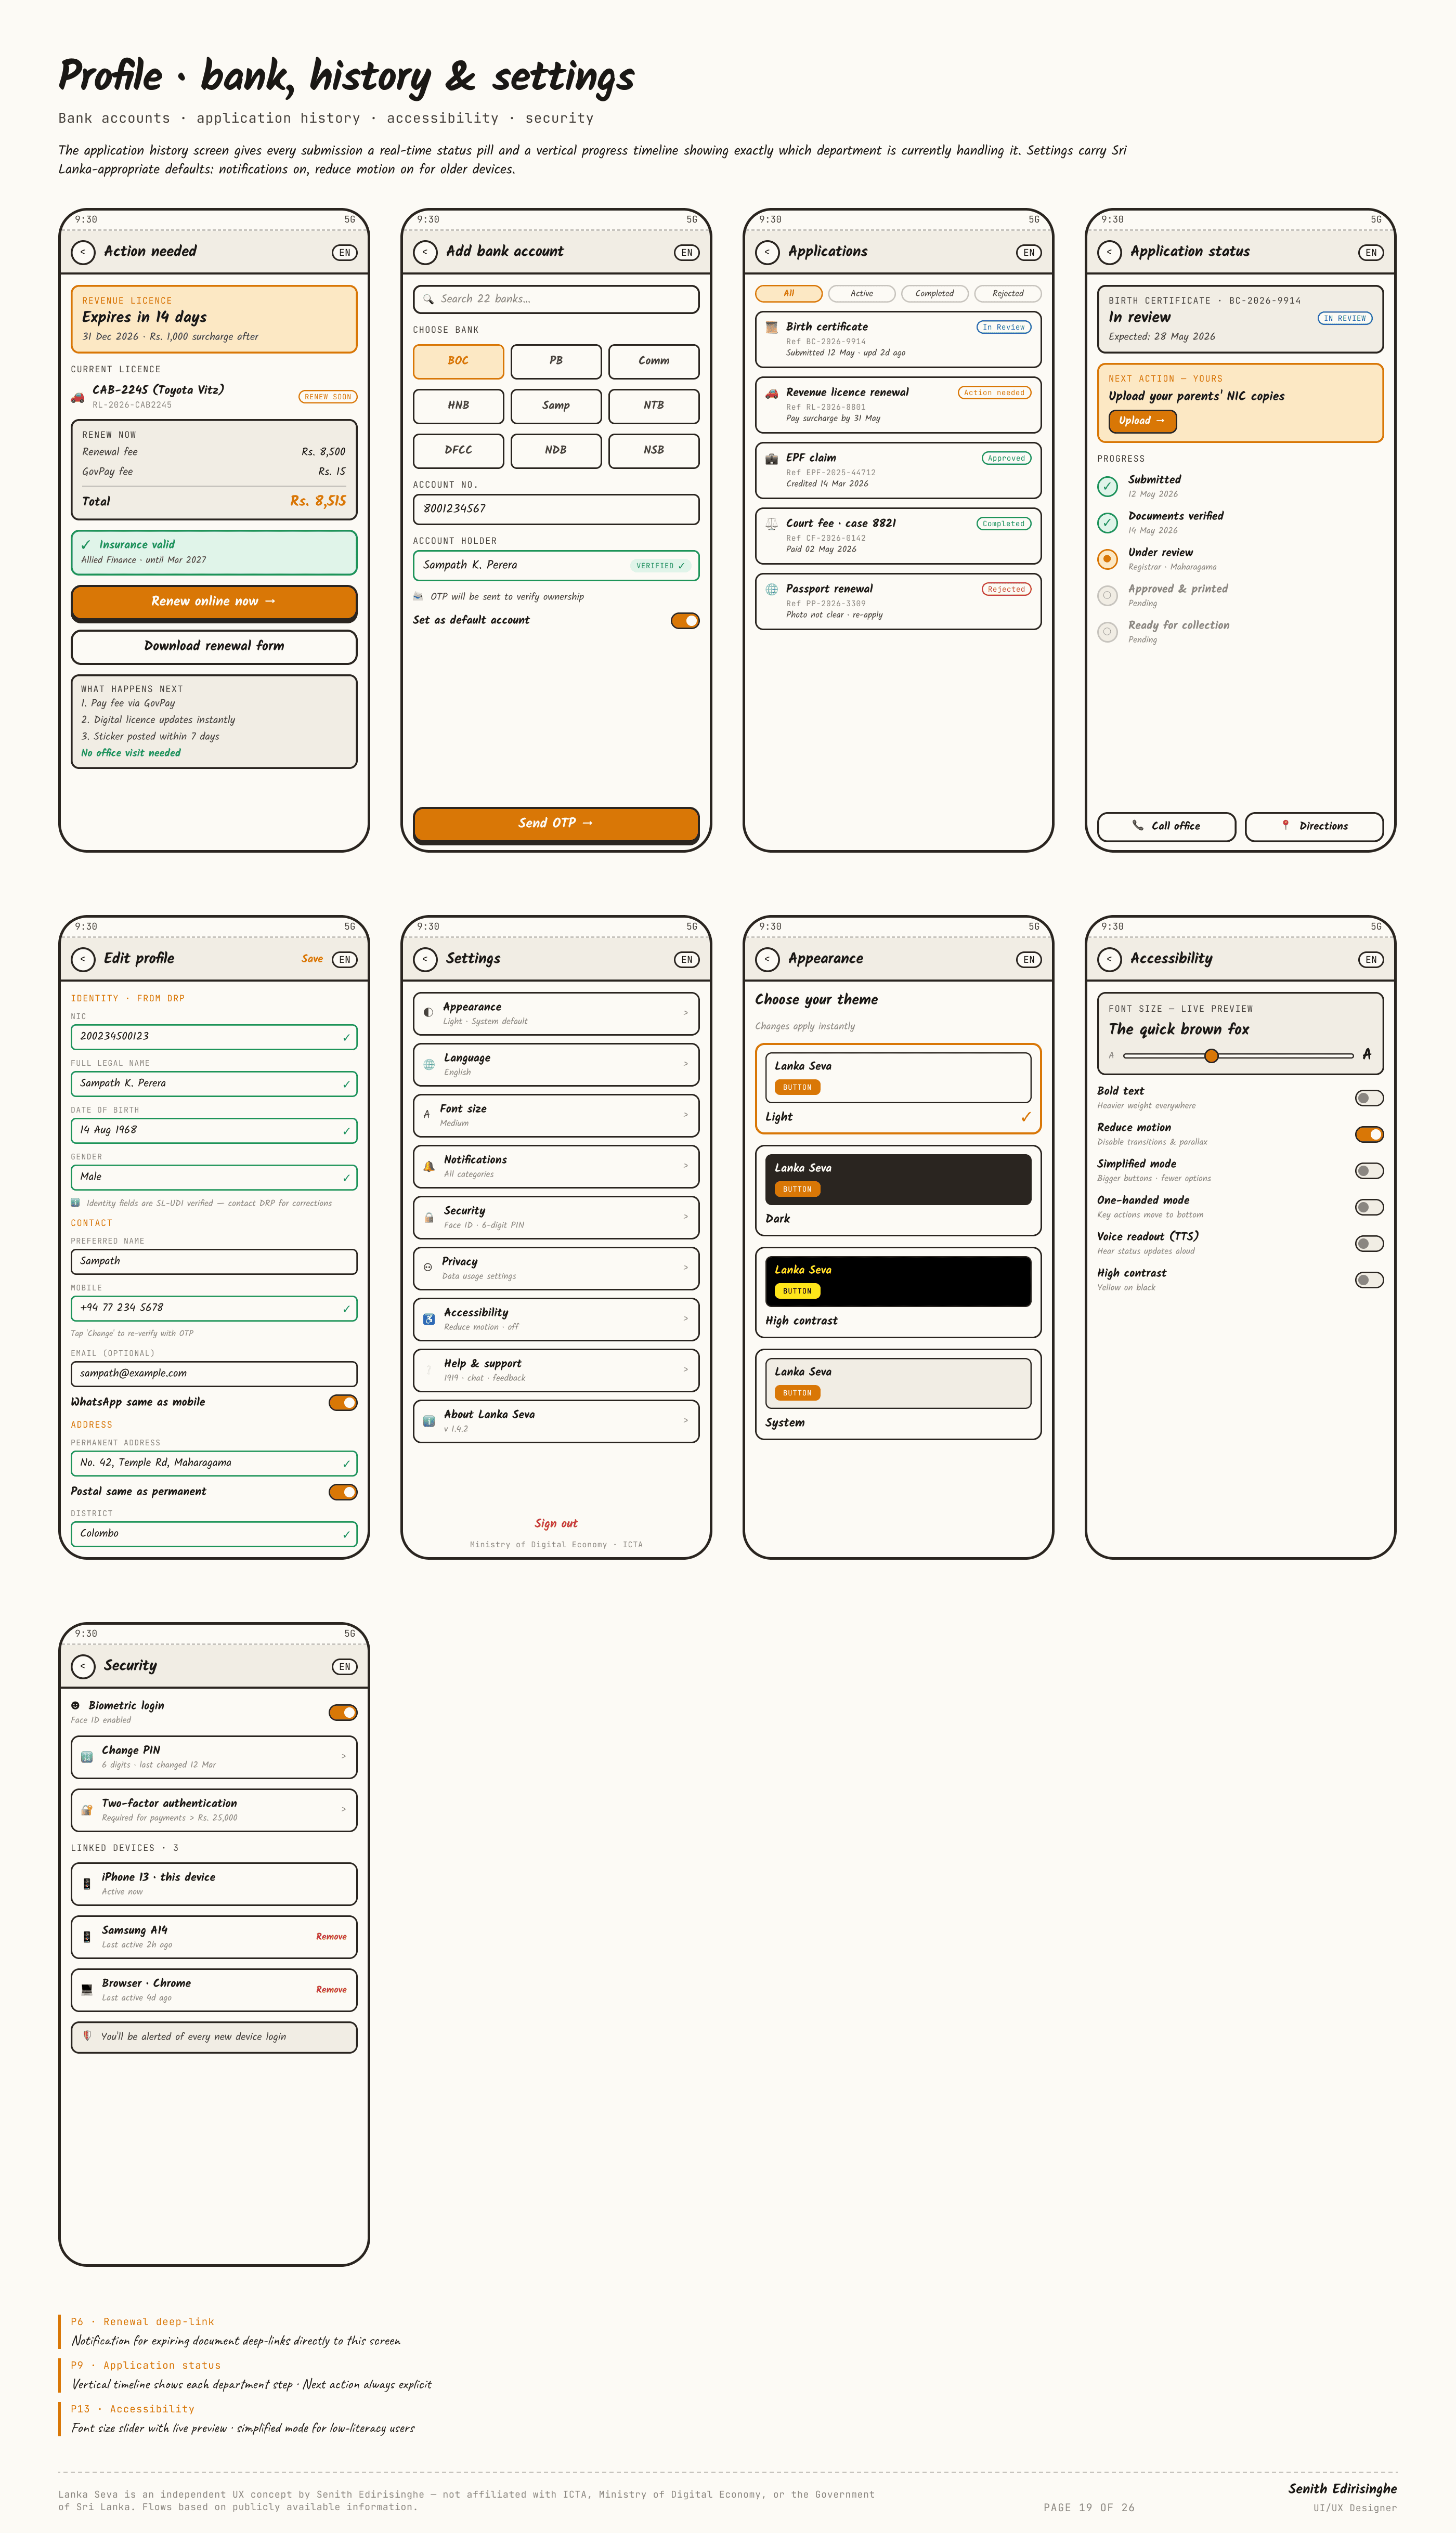Image resolution: width=1456 pixels, height=2533 pixels.
Task: Enable the Bold text switch
Action: click(1369, 1099)
